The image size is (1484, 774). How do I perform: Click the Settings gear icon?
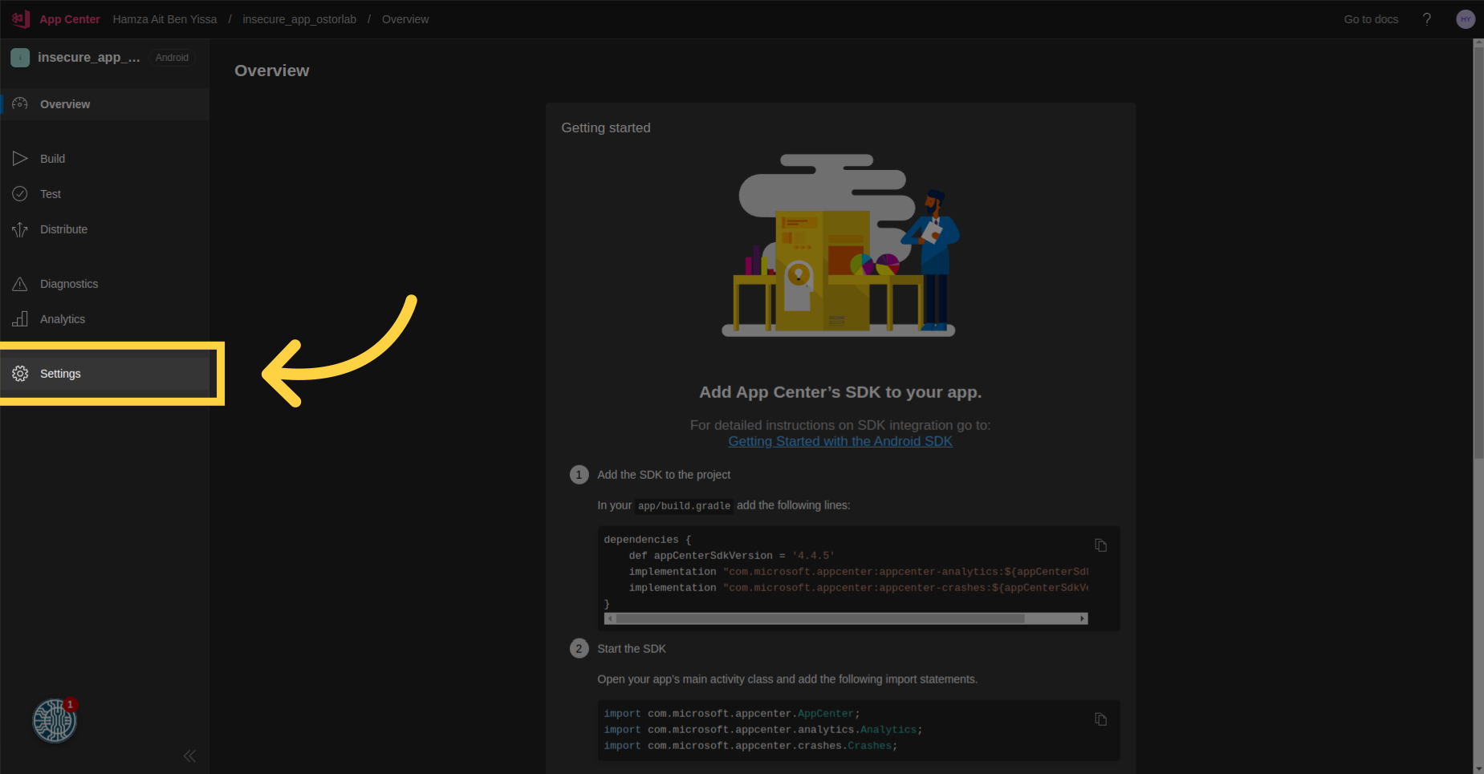20,374
